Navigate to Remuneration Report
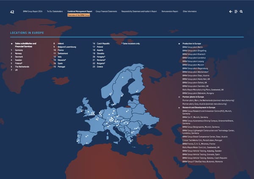Screen dimensions: 254x179 tap(169, 11)
